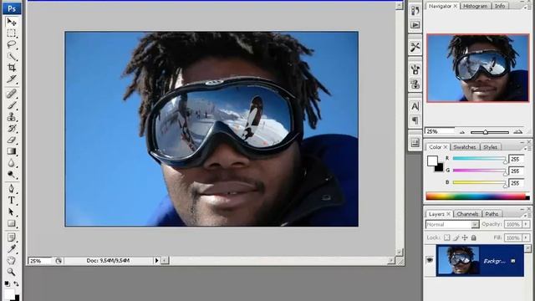This screenshot has height=301, width=535.
Task: Click the document zoom percentage field
Action: [x=39, y=261]
